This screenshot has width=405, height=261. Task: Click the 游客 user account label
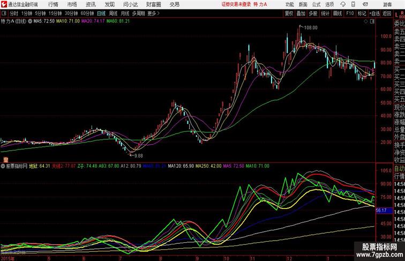pyautogui.click(x=387, y=4)
